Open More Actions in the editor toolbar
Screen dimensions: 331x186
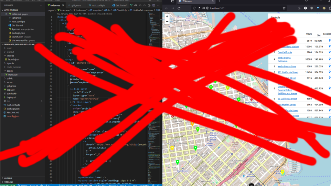click(158, 5)
